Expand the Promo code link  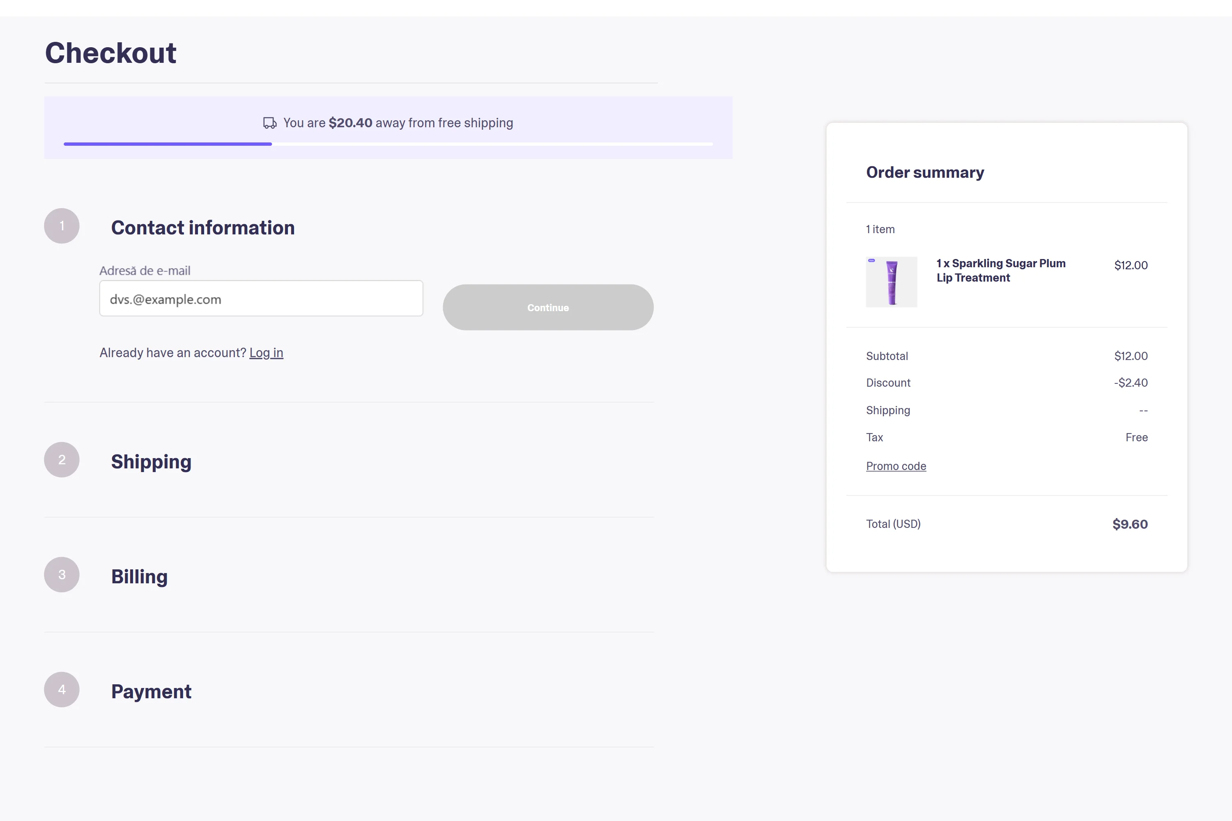click(x=896, y=466)
